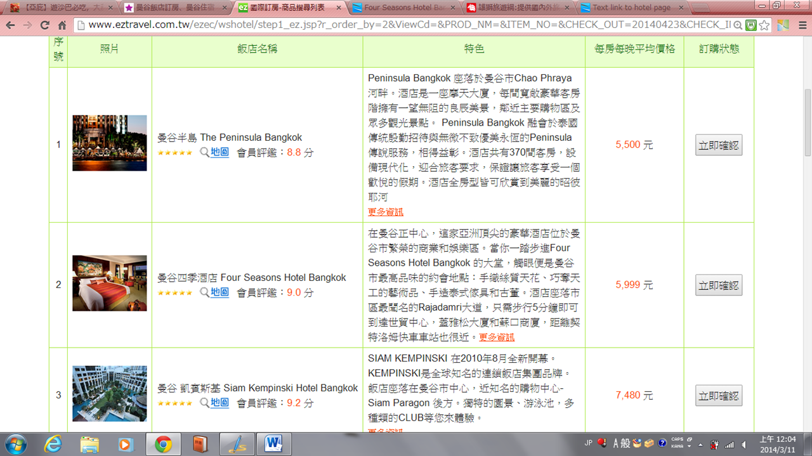Click the page vertical scrollbar thumb
812x456 pixels.
coord(807,122)
